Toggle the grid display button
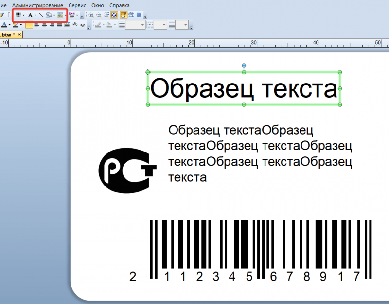Image resolution: width=389 pixels, height=304 pixels. [x=139, y=15]
